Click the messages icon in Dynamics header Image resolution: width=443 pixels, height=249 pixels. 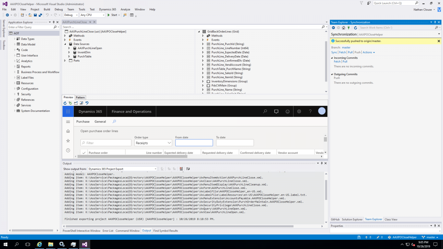[x=276, y=111]
